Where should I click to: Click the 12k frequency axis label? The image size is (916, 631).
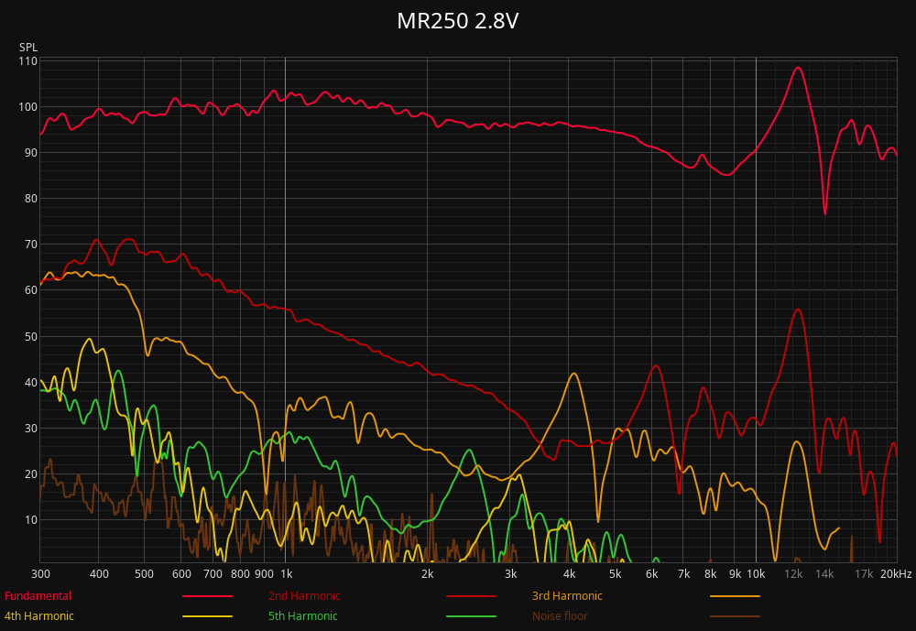point(793,573)
